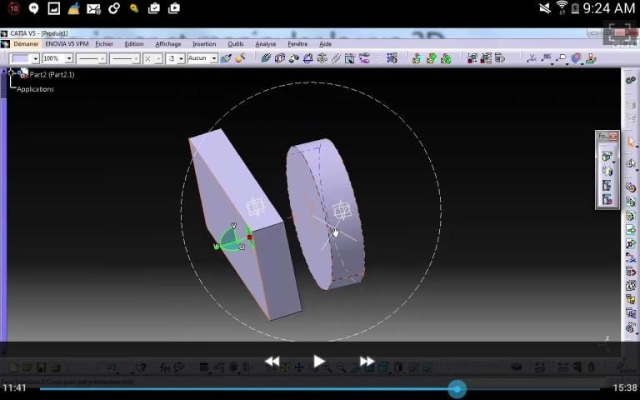Select the Applications tree node

35,89
